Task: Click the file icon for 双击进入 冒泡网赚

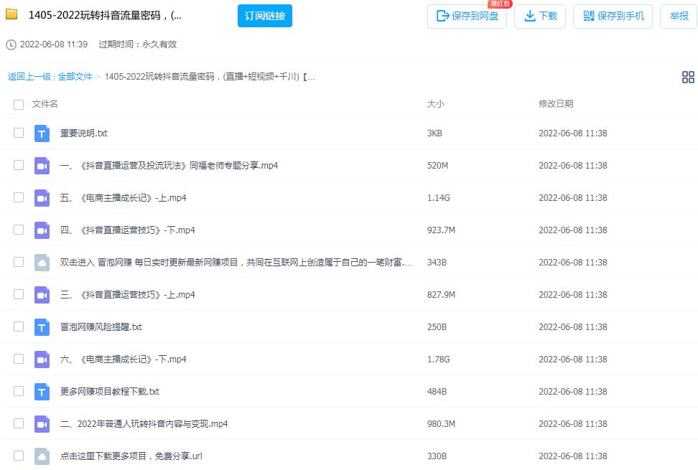Action: 42,263
